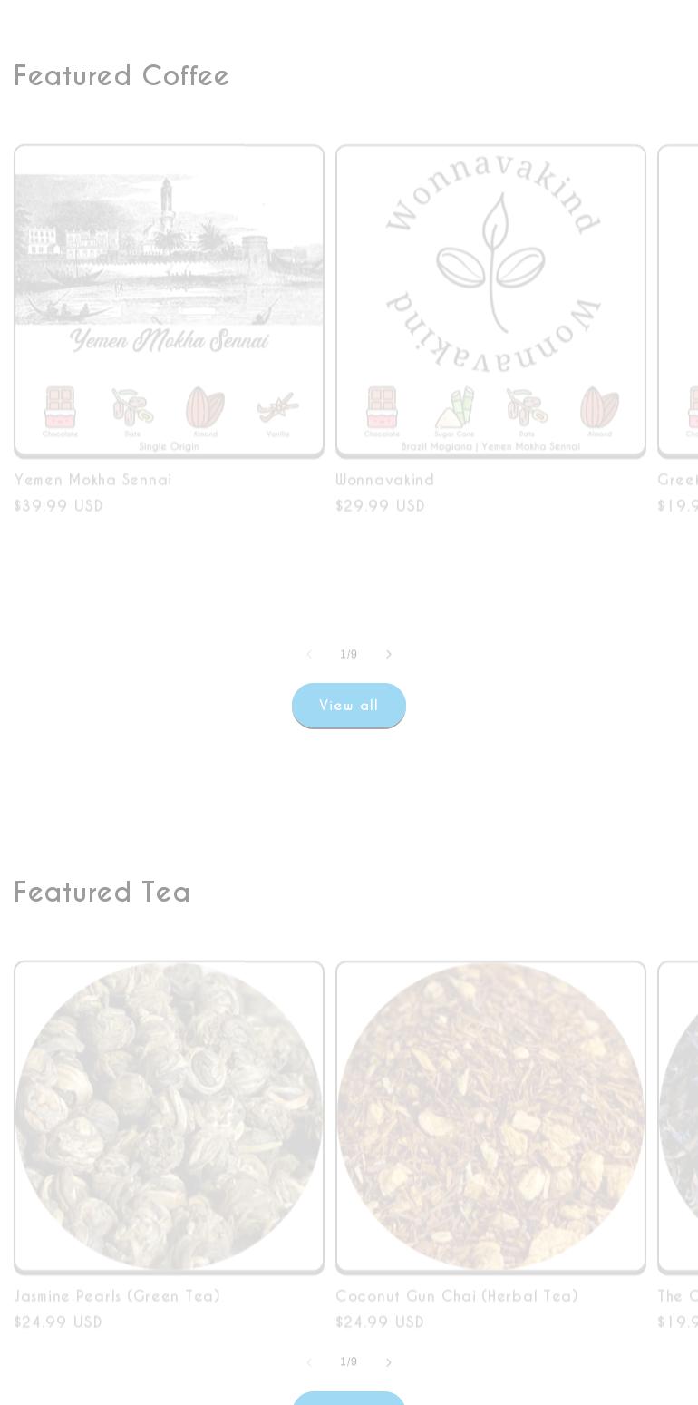Image resolution: width=698 pixels, height=1405 pixels.
Task: Click Coconut Gun Chai (Herbal Tea) title
Action: click(457, 1296)
